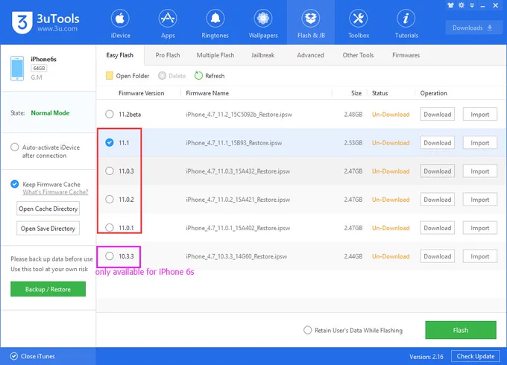Enable Retain User's Data While Flashing
The height and width of the screenshot is (365, 507).
click(x=307, y=330)
